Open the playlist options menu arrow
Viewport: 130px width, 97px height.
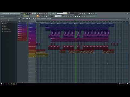pyautogui.click(x=18, y=18)
